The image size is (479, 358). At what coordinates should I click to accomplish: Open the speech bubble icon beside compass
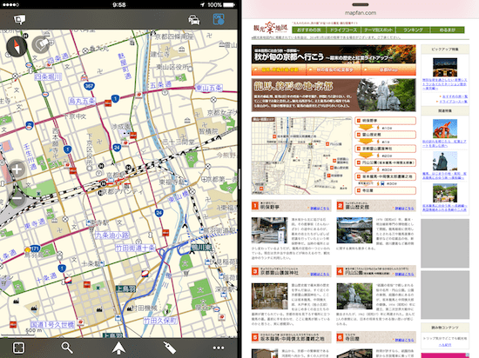(x=41, y=45)
